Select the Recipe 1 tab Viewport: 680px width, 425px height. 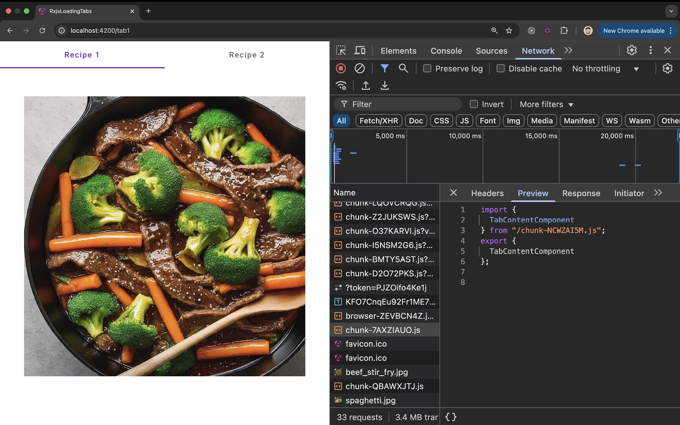(82, 55)
